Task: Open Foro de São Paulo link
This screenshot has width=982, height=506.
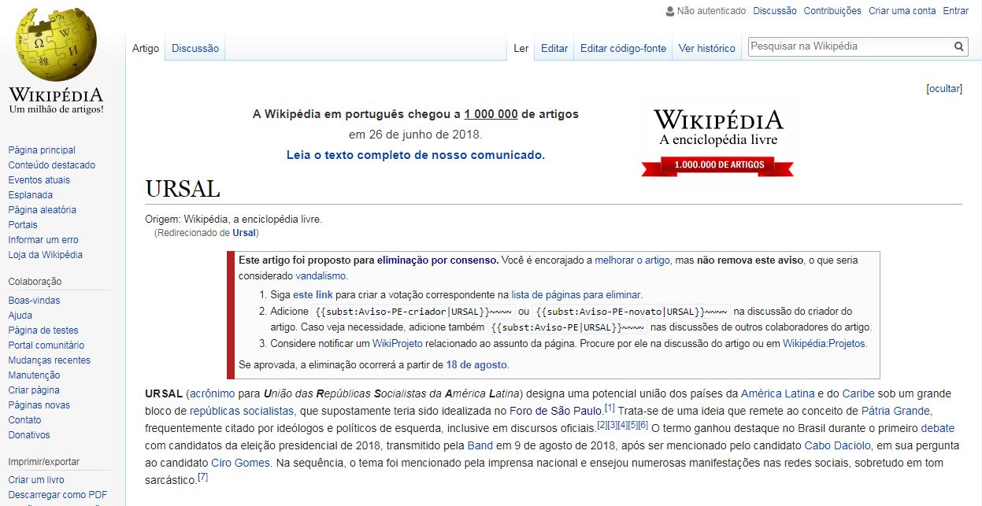Action: [556, 411]
